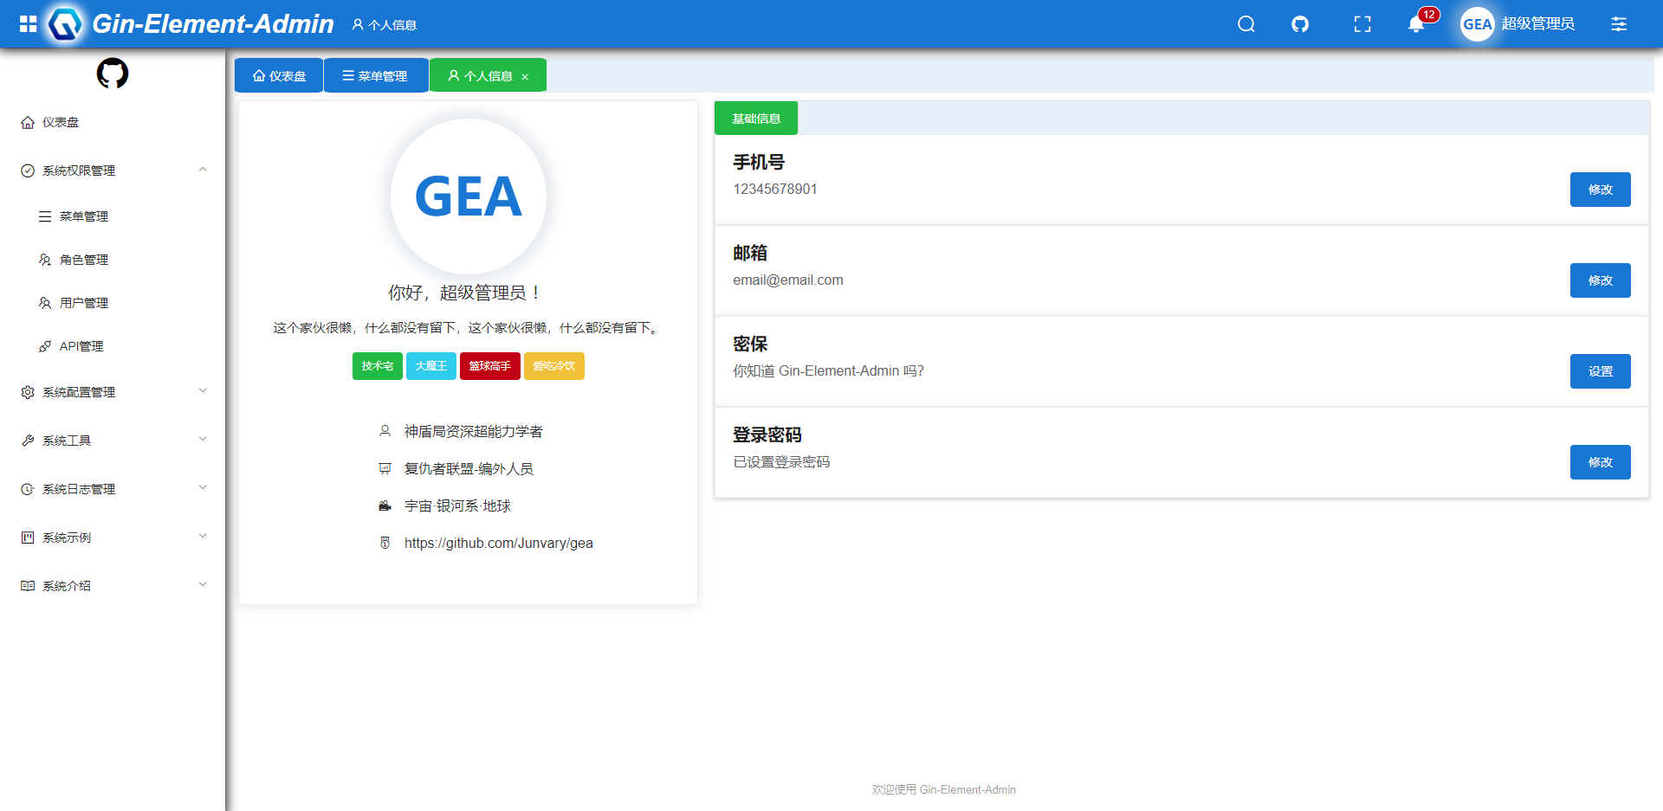Image resolution: width=1663 pixels, height=811 pixels.
Task: Click the GEA avatar in the top bar
Action: click(1477, 23)
